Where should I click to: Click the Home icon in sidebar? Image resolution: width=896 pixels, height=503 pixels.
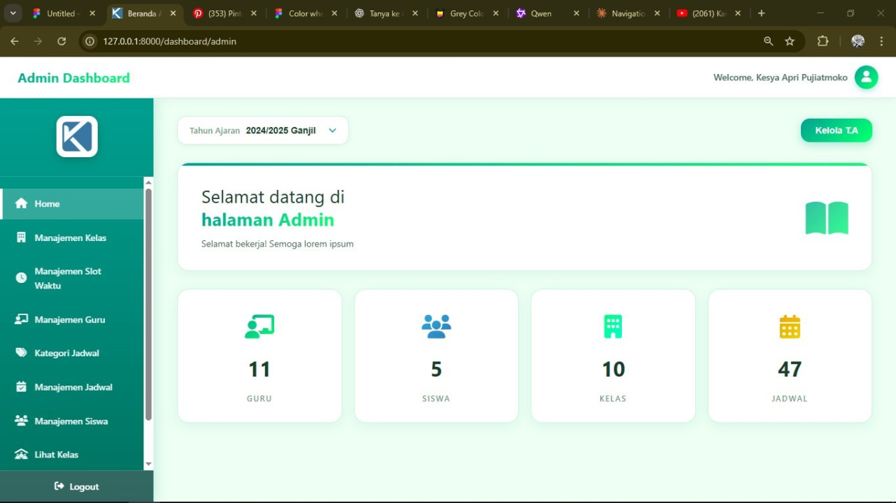tap(21, 203)
